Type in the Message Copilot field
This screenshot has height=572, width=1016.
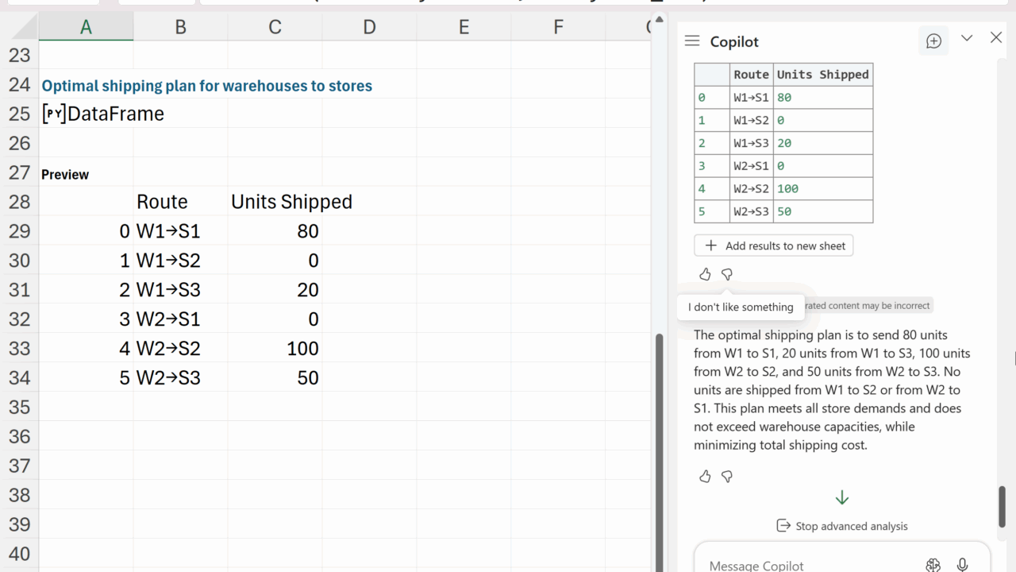[x=802, y=565]
